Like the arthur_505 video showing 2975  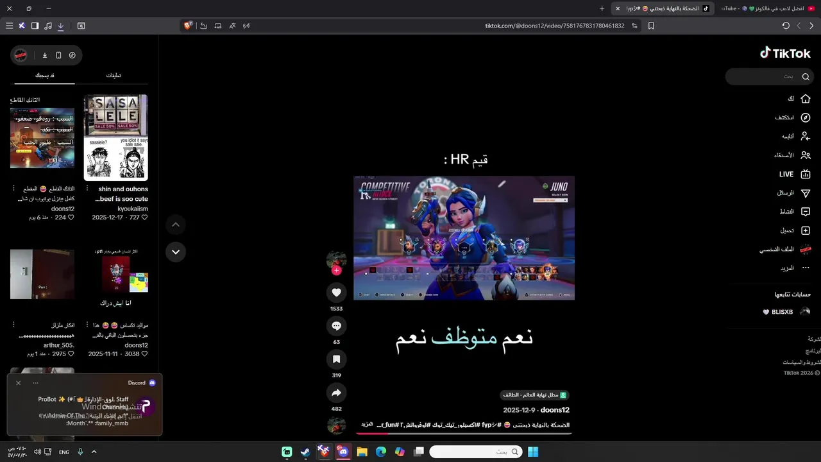coord(71,354)
